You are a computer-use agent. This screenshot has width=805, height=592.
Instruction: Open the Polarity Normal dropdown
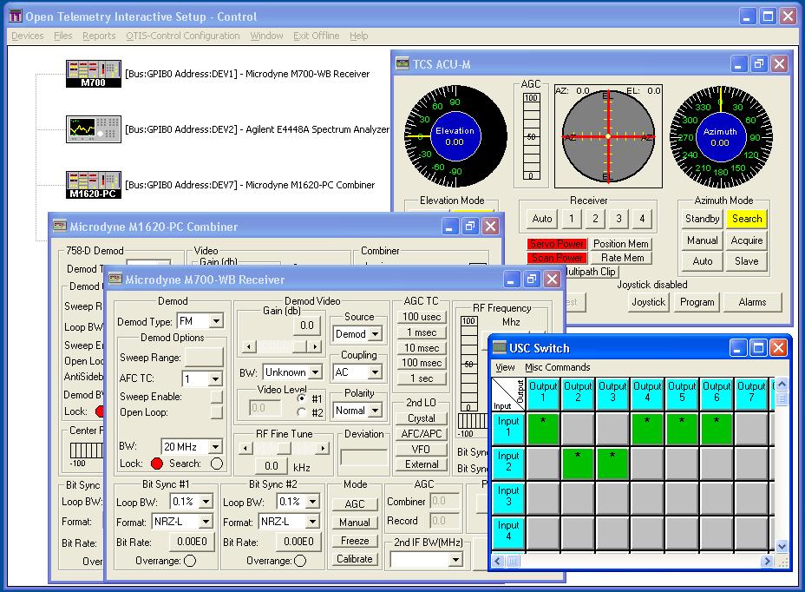[376, 410]
